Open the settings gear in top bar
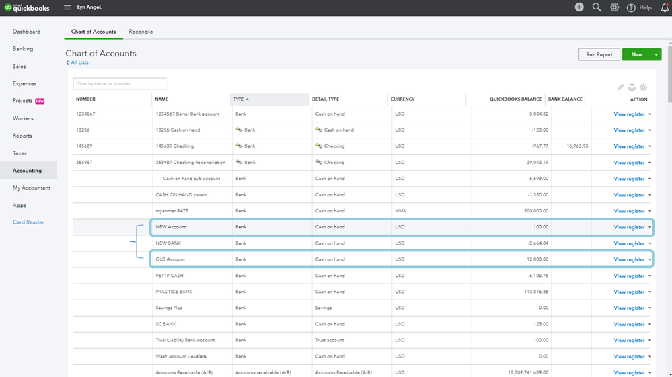Image resolution: width=672 pixels, height=377 pixels. [x=615, y=7]
